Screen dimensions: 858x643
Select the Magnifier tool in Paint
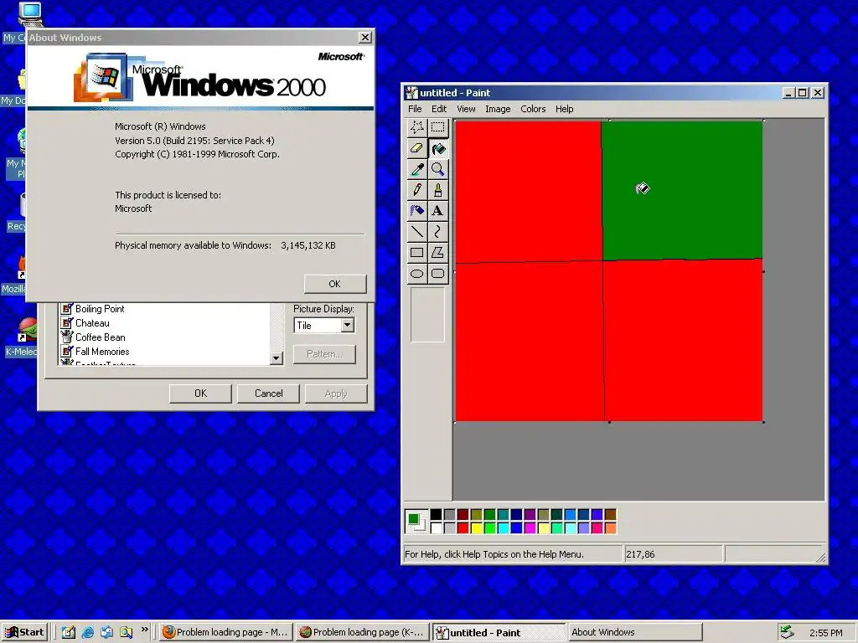click(437, 169)
